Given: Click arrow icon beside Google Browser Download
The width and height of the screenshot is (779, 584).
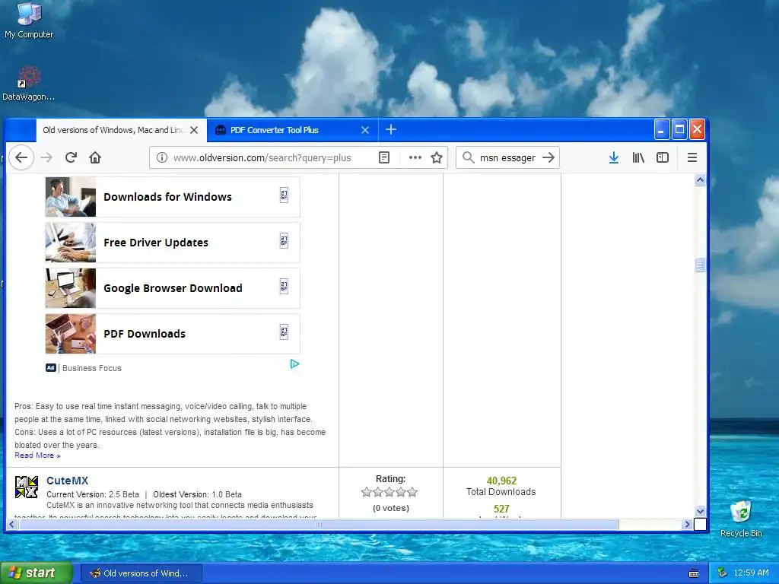Looking at the screenshot, I should [x=284, y=287].
